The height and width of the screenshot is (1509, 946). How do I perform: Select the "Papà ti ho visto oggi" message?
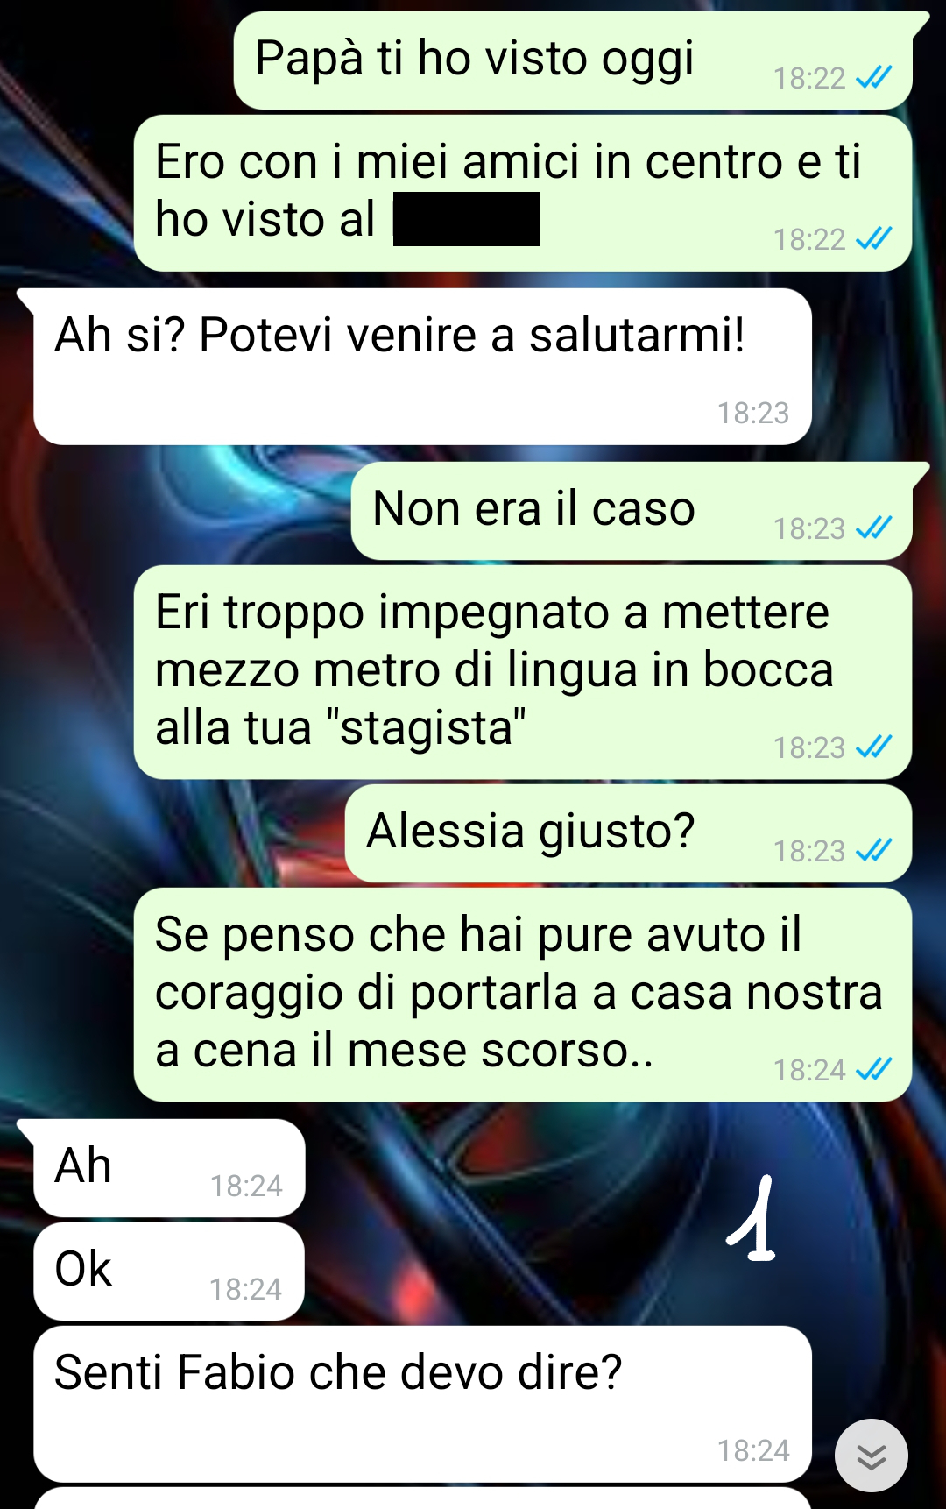pyautogui.click(x=574, y=60)
